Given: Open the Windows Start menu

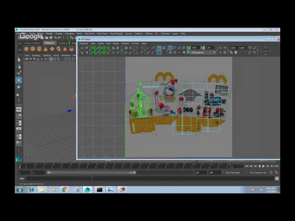Looking at the screenshot, I should point(19,190).
